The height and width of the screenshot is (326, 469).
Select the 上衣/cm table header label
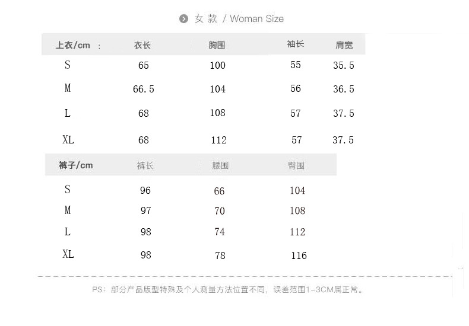(x=72, y=45)
